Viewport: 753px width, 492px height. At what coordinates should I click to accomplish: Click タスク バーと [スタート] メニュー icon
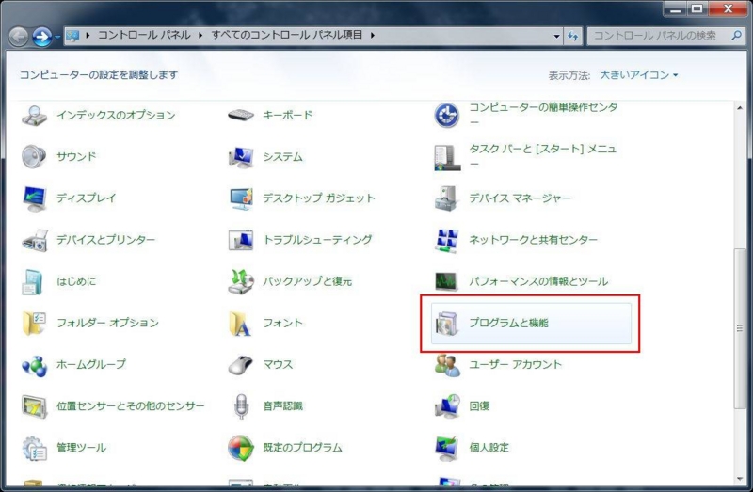pos(447,157)
